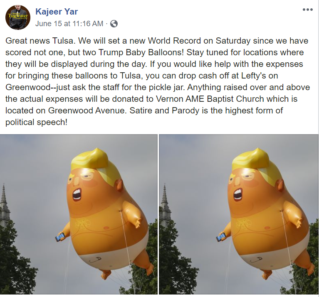Click the post text starting with 'Great news Tulsa'
This screenshot has width=319, height=297.
158,81
